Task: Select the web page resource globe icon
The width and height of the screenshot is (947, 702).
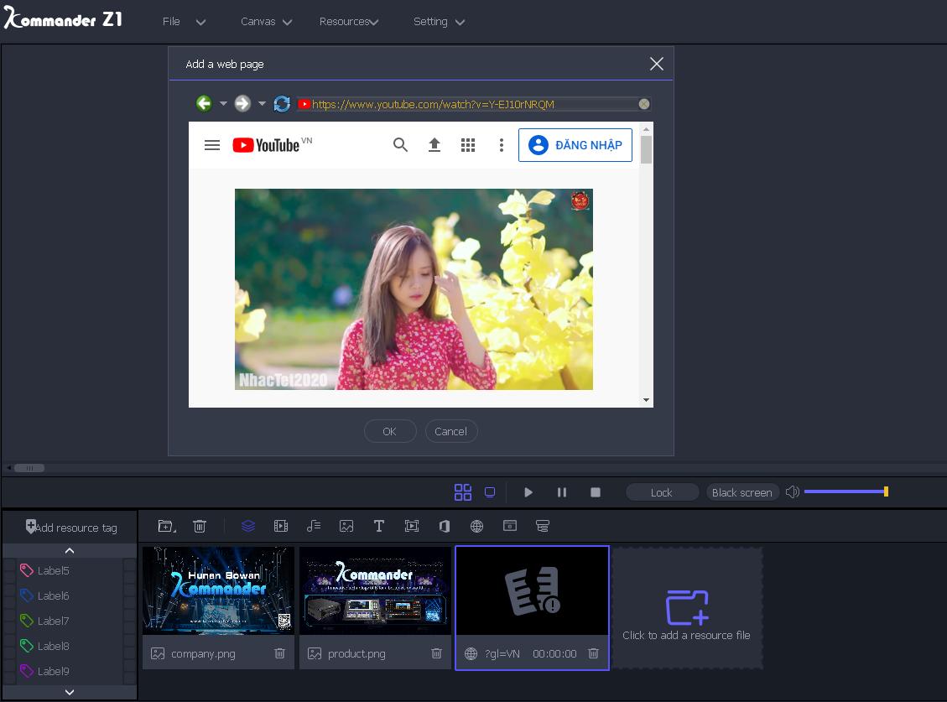Action: [476, 526]
